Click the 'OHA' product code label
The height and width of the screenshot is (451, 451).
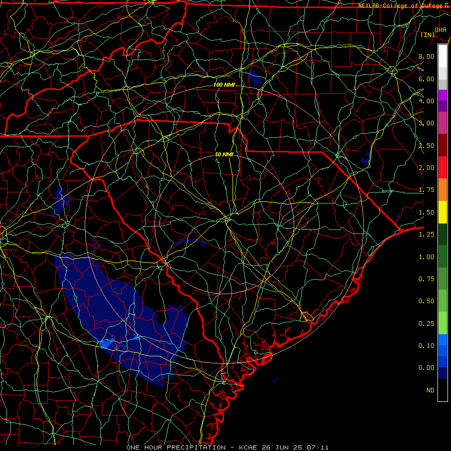[440, 30]
